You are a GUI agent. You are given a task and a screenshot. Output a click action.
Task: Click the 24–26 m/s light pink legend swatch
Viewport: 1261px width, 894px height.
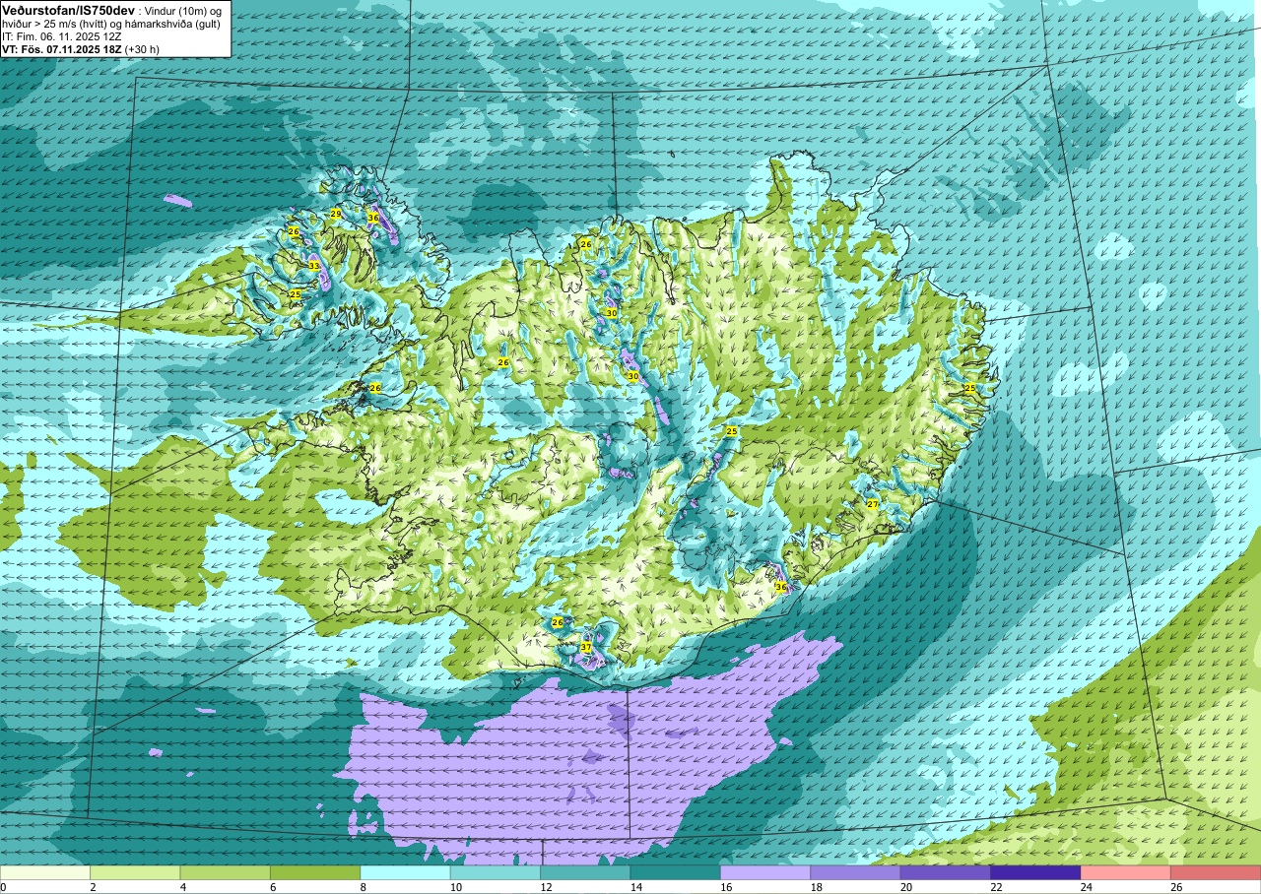tap(1126, 872)
